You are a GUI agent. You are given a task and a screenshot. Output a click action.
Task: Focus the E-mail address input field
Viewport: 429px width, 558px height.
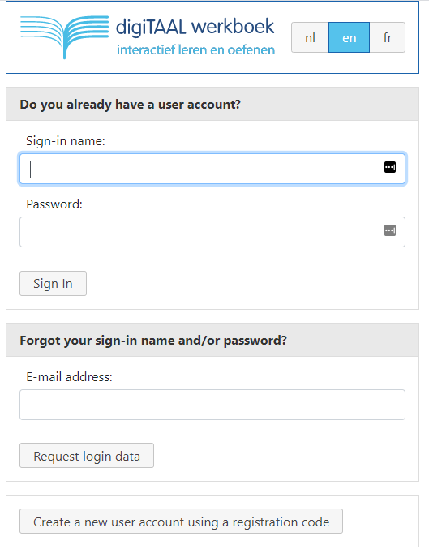212,405
